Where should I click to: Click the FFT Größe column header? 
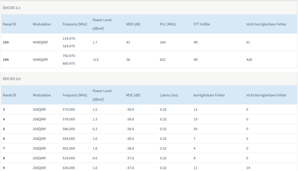202,24
